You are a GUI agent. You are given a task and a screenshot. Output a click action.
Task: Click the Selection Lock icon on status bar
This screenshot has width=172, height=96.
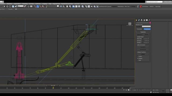(x=126, y=90)
